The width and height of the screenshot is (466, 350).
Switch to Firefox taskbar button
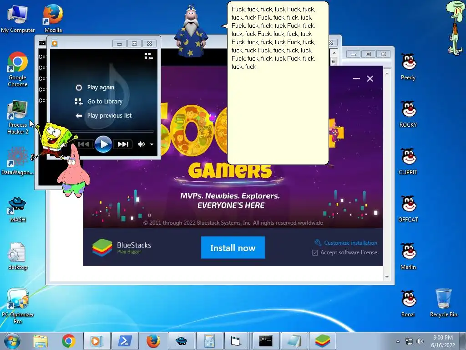pos(153,341)
